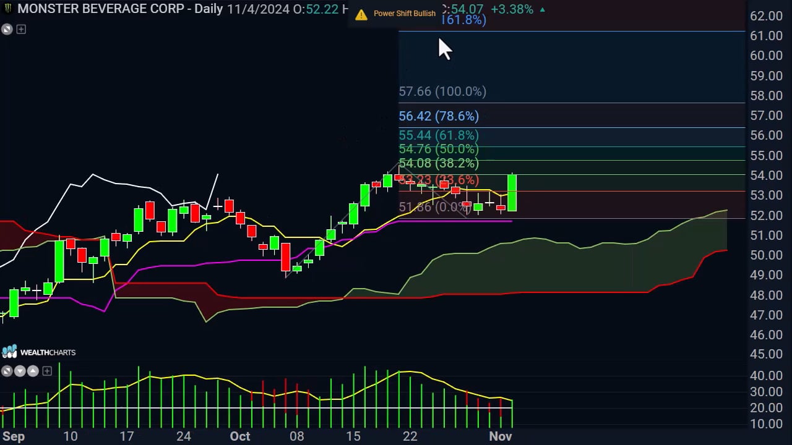Click the 08 date label on the time axis

coord(297,436)
